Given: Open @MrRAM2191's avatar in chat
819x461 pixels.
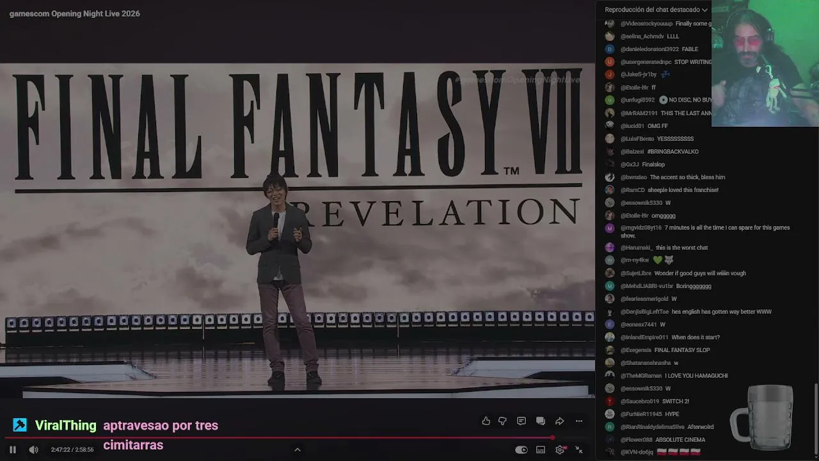Looking at the screenshot, I should 610,113.
